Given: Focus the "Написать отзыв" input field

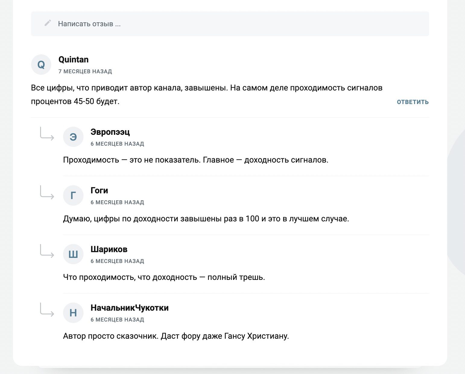Looking at the screenshot, I should [x=230, y=24].
